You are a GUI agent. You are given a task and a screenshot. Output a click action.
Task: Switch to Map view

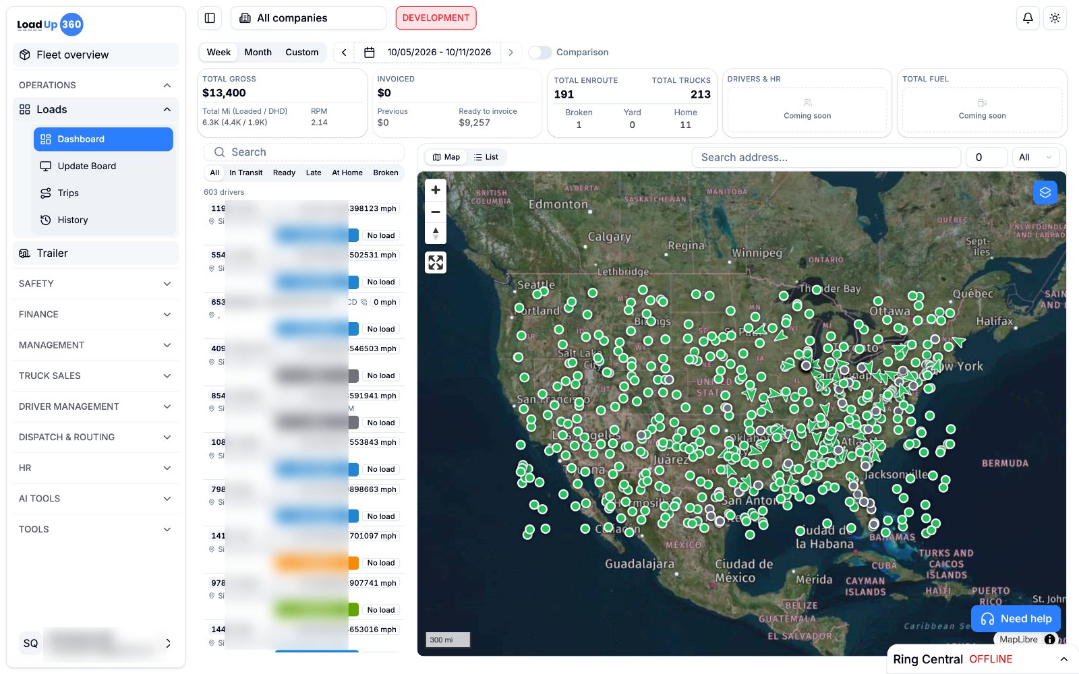pos(446,157)
